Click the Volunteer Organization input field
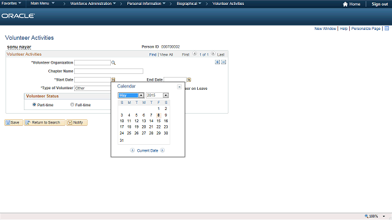The width and height of the screenshot is (392, 220). click(x=92, y=62)
